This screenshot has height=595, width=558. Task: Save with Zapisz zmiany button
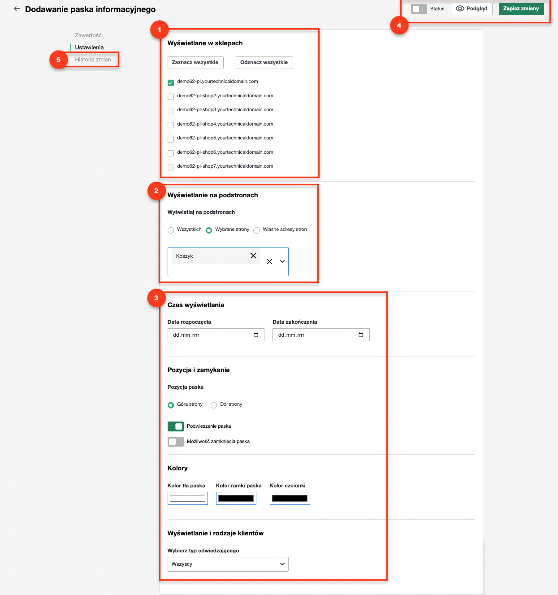point(521,9)
